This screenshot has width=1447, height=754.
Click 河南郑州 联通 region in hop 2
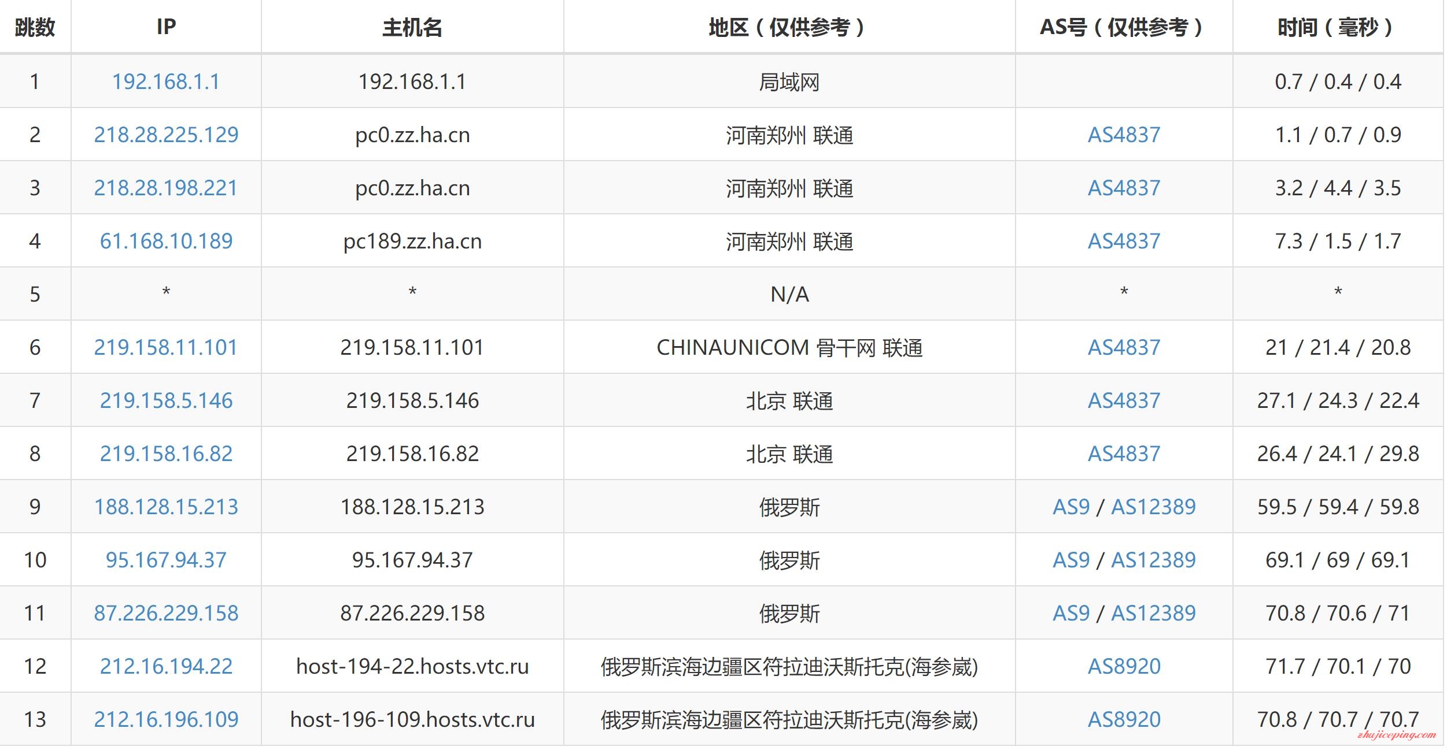pos(789,135)
